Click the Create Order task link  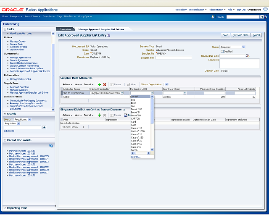16,44
